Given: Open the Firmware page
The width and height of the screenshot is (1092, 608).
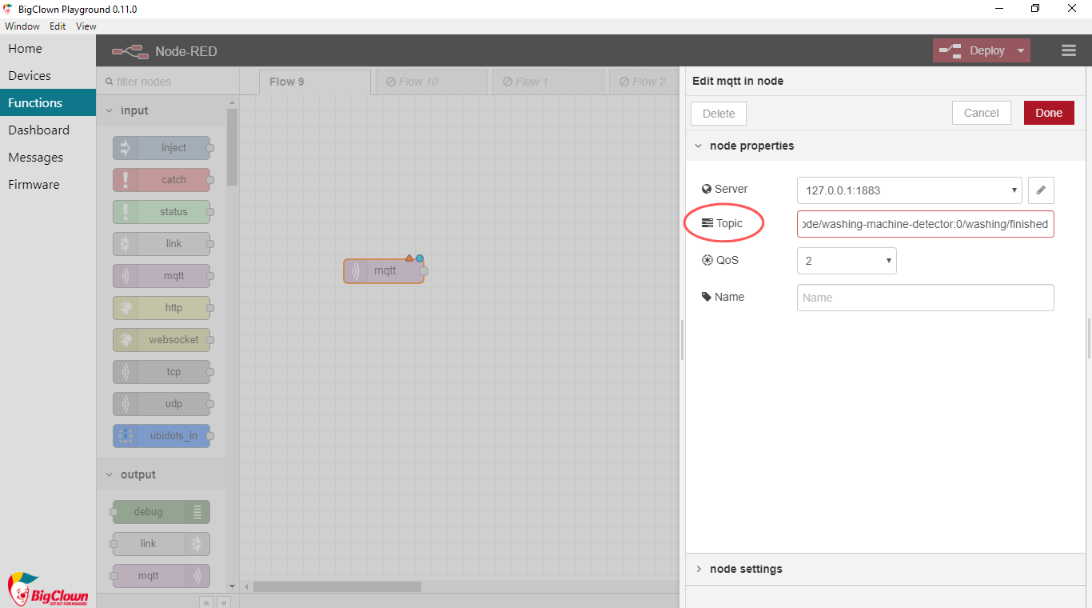Looking at the screenshot, I should [48, 185].
